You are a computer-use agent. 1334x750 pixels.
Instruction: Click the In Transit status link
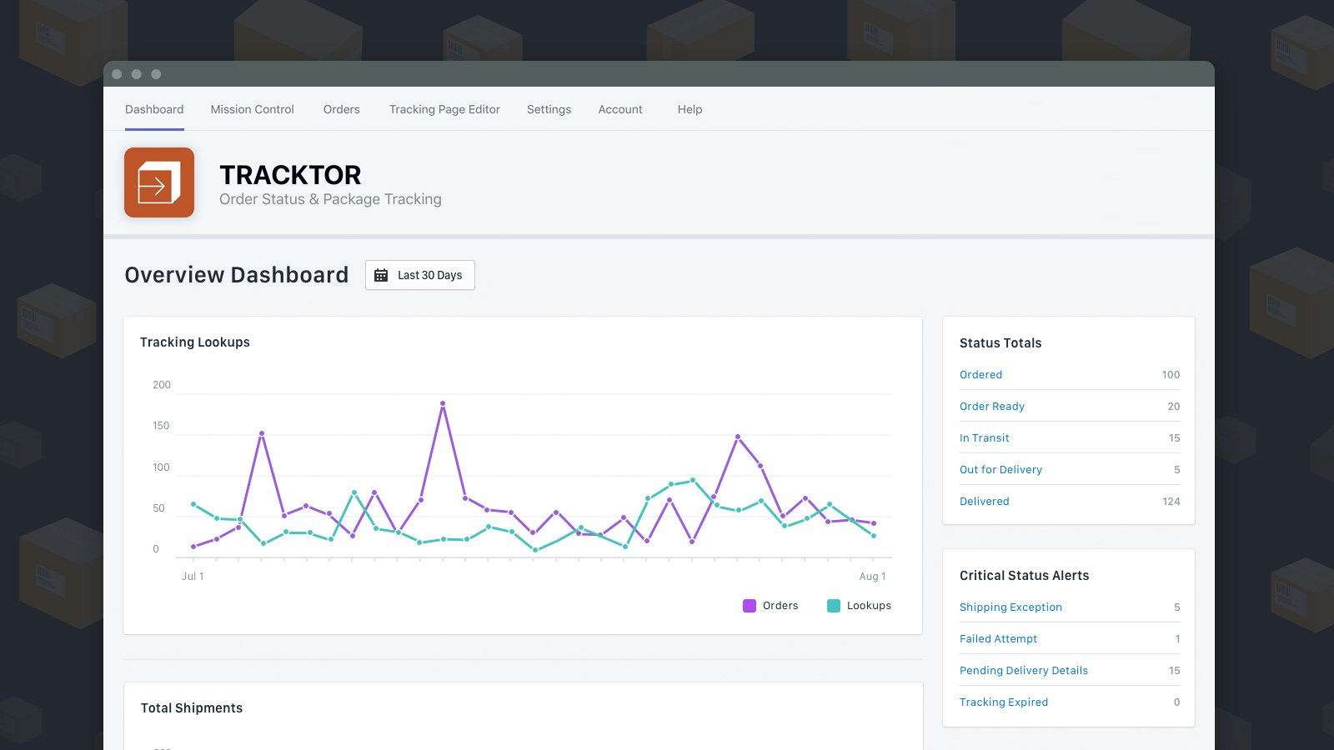(984, 438)
